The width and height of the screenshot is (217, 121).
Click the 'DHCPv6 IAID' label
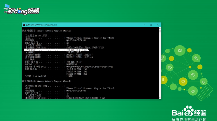(x=32, y=65)
